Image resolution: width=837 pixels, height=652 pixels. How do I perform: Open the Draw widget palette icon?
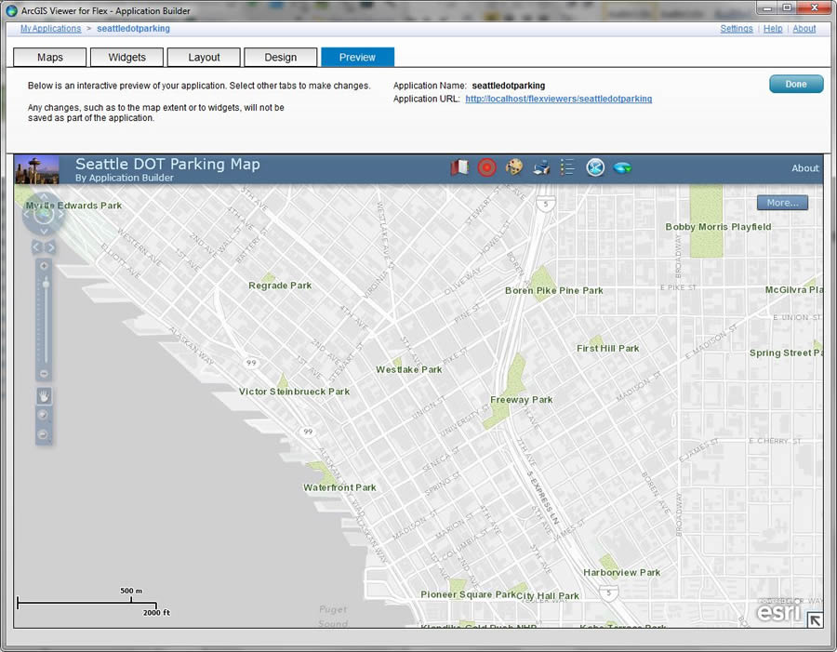click(513, 167)
